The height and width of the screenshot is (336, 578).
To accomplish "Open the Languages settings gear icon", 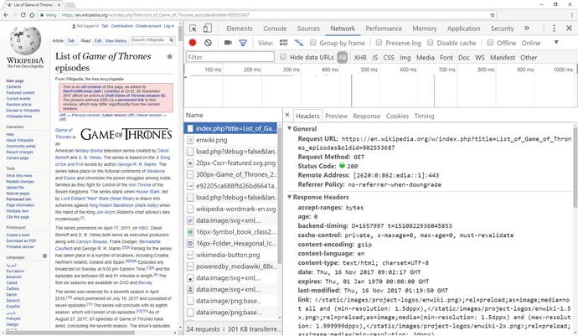I will pyautogui.click(x=44, y=256).
